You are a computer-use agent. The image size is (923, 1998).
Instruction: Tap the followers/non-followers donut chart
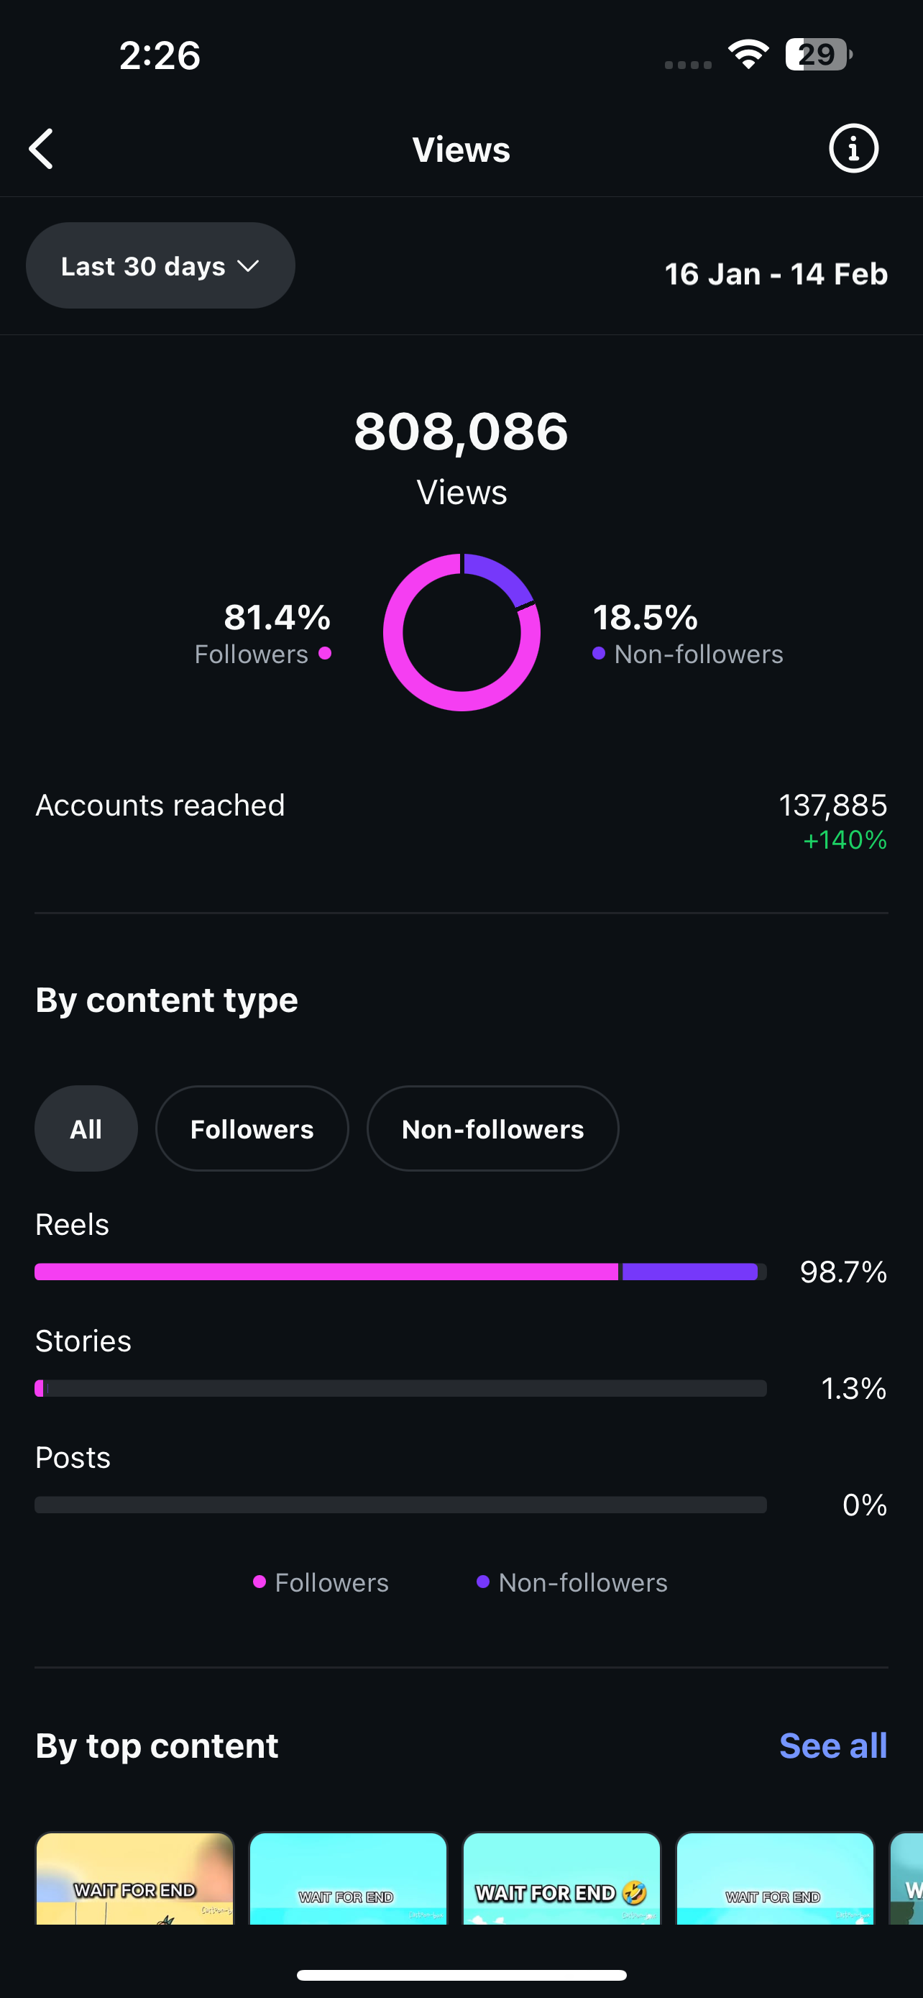tap(462, 632)
